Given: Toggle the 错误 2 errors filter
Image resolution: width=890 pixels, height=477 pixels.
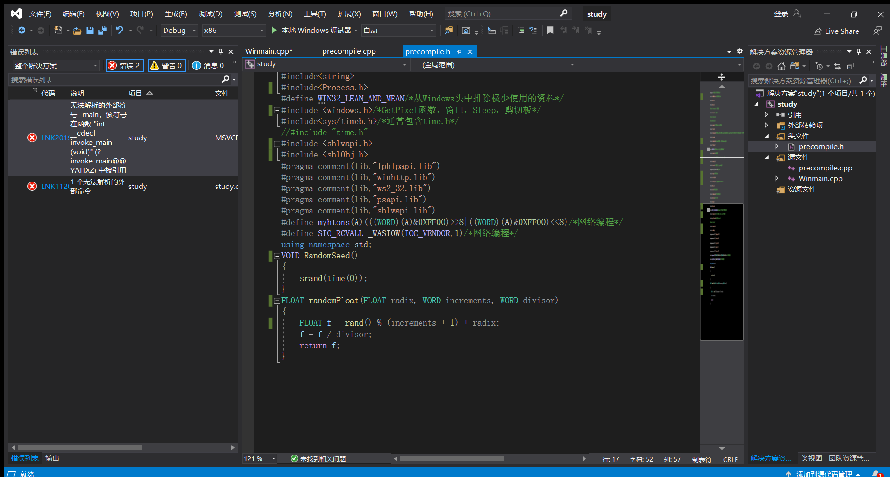Looking at the screenshot, I should pos(125,66).
